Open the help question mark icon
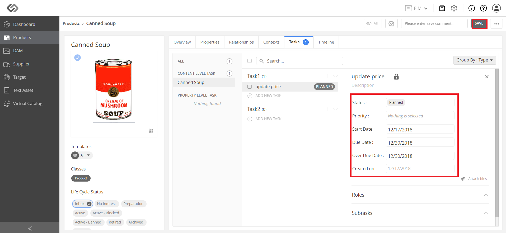 [x=484, y=8]
